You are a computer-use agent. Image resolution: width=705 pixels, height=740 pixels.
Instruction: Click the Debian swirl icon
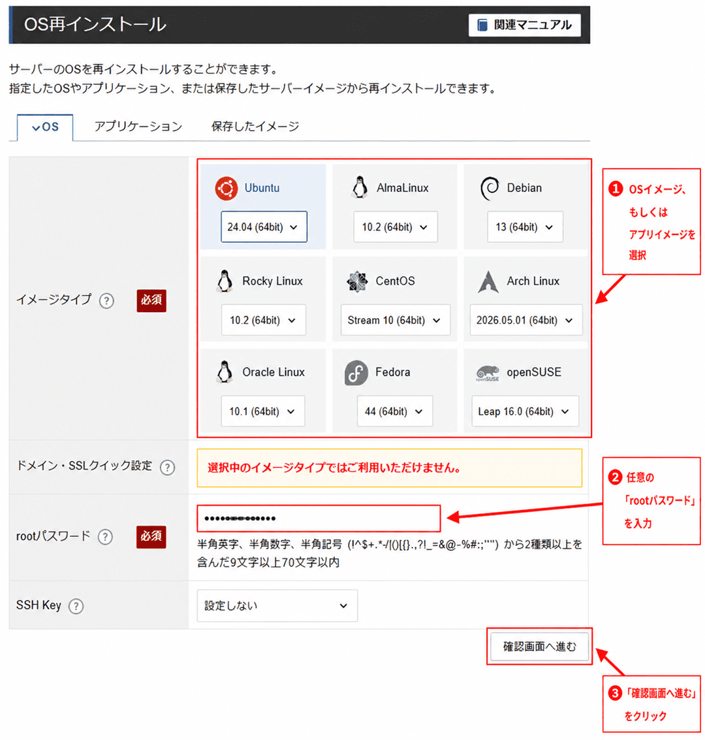click(490, 188)
